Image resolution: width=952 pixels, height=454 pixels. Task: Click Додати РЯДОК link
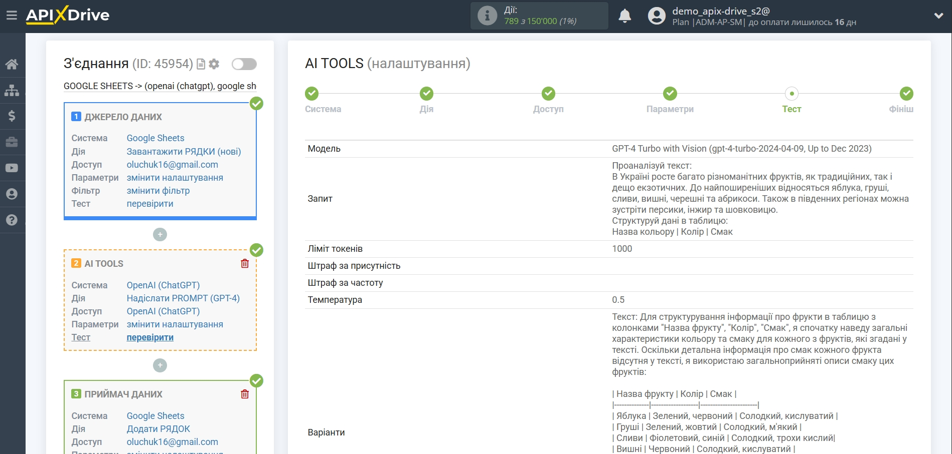pyautogui.click(x=158, y=429)
